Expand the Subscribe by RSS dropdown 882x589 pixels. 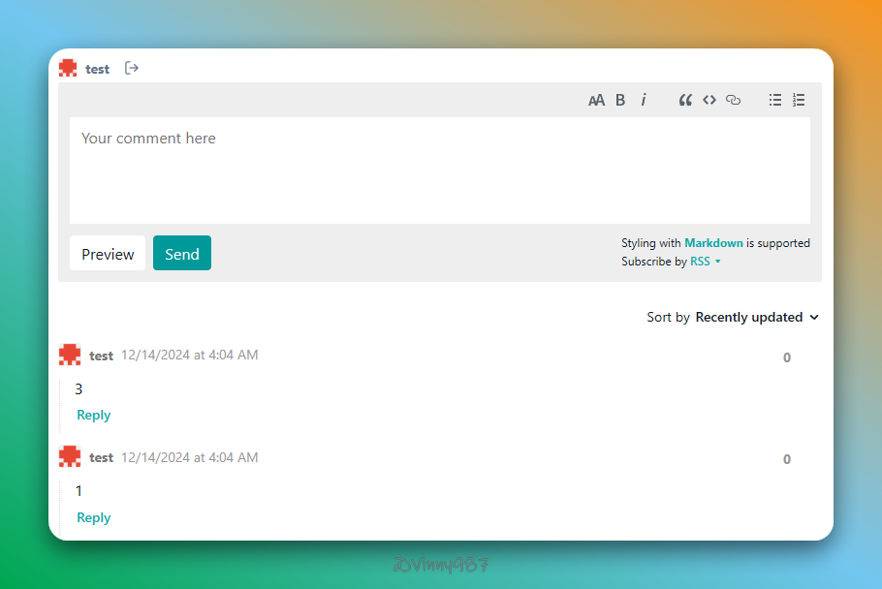[x=705, y=262]
